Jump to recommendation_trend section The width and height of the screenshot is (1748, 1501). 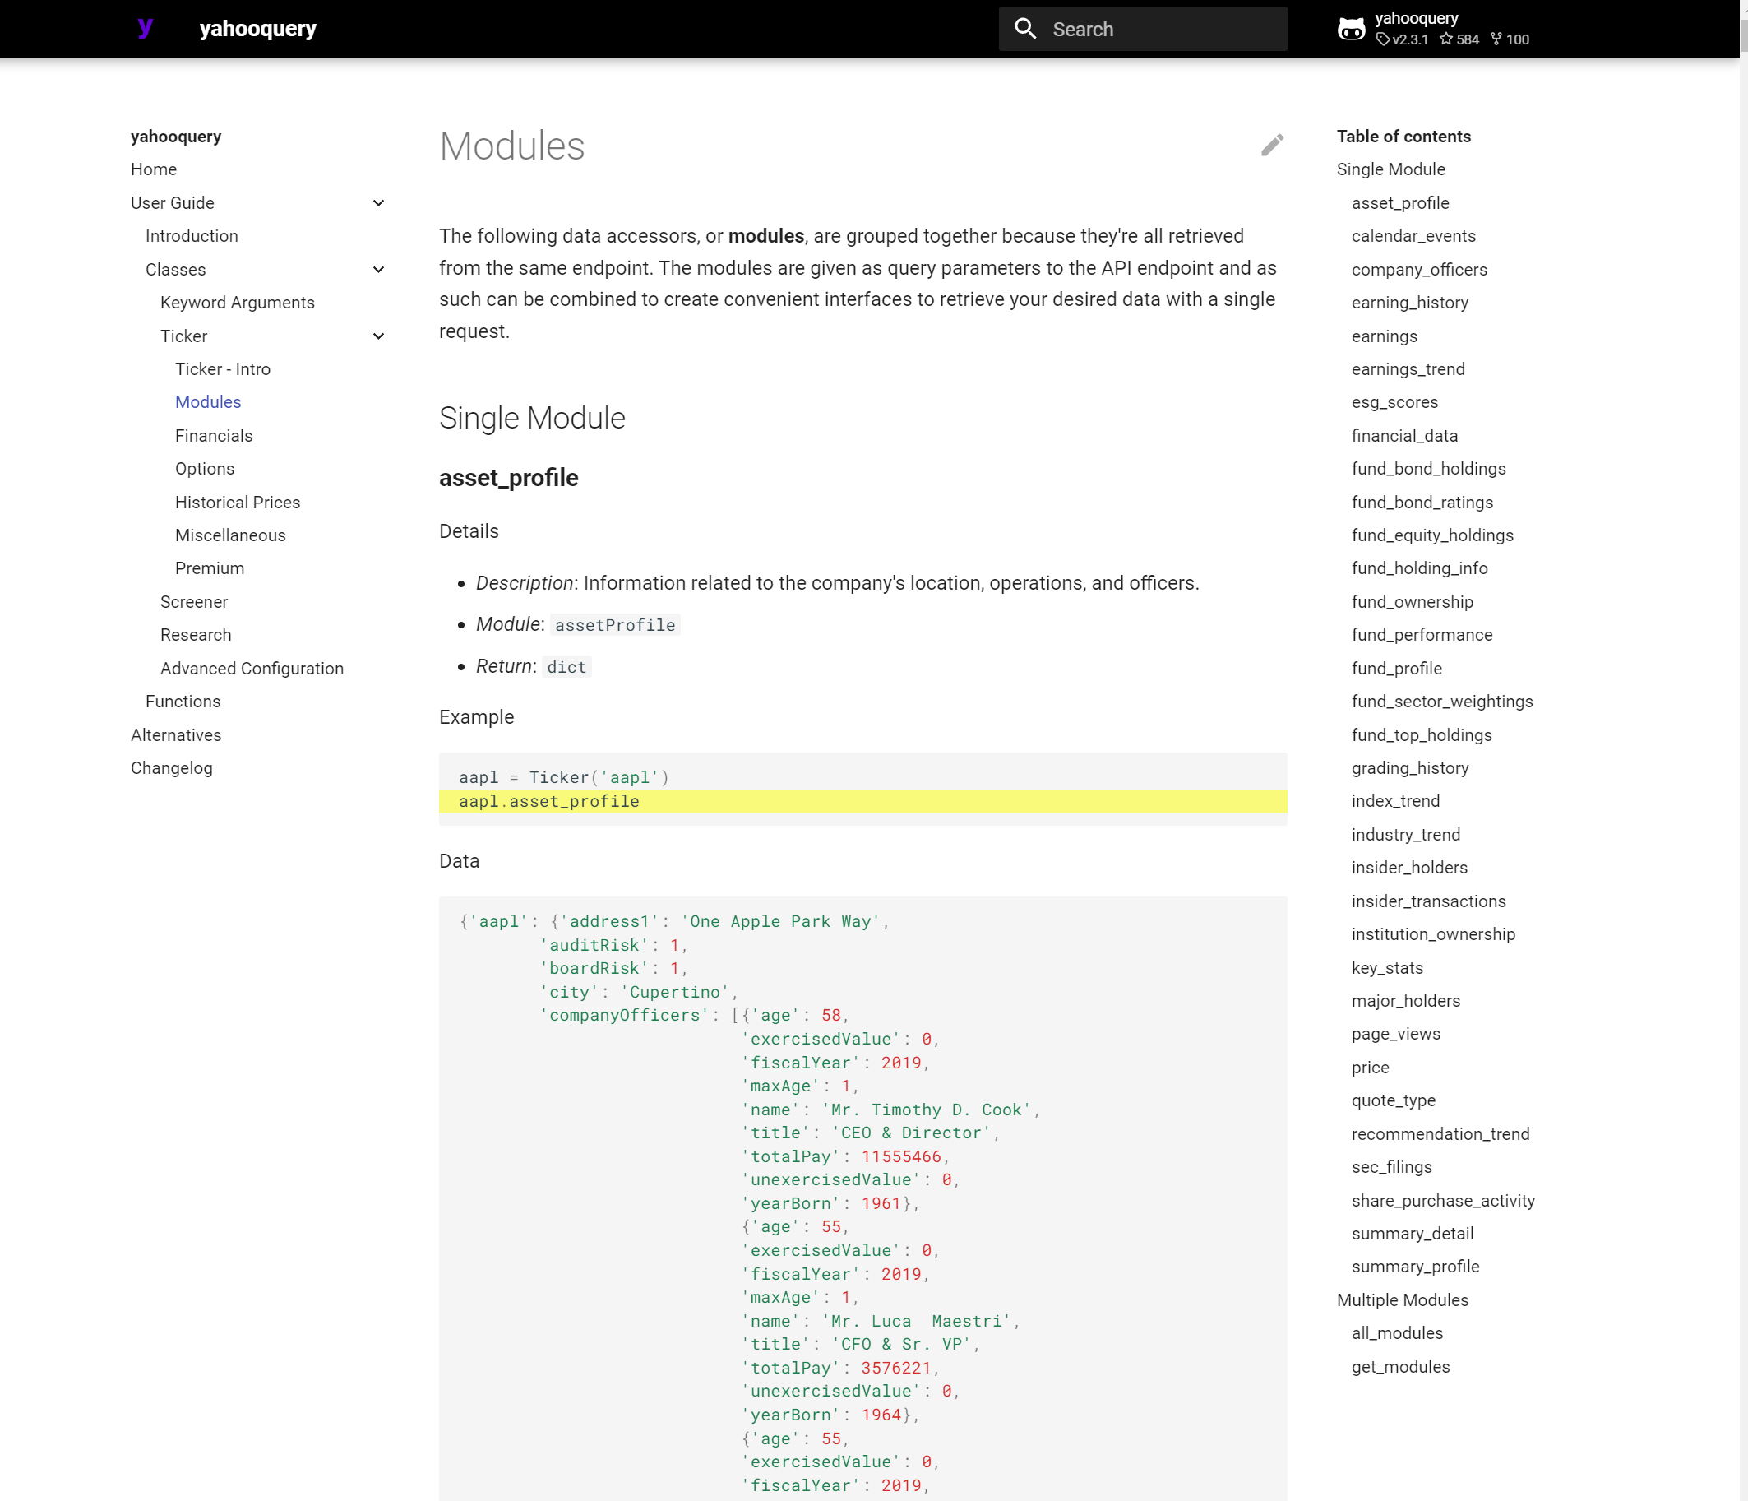(x=1441, y=1135)
